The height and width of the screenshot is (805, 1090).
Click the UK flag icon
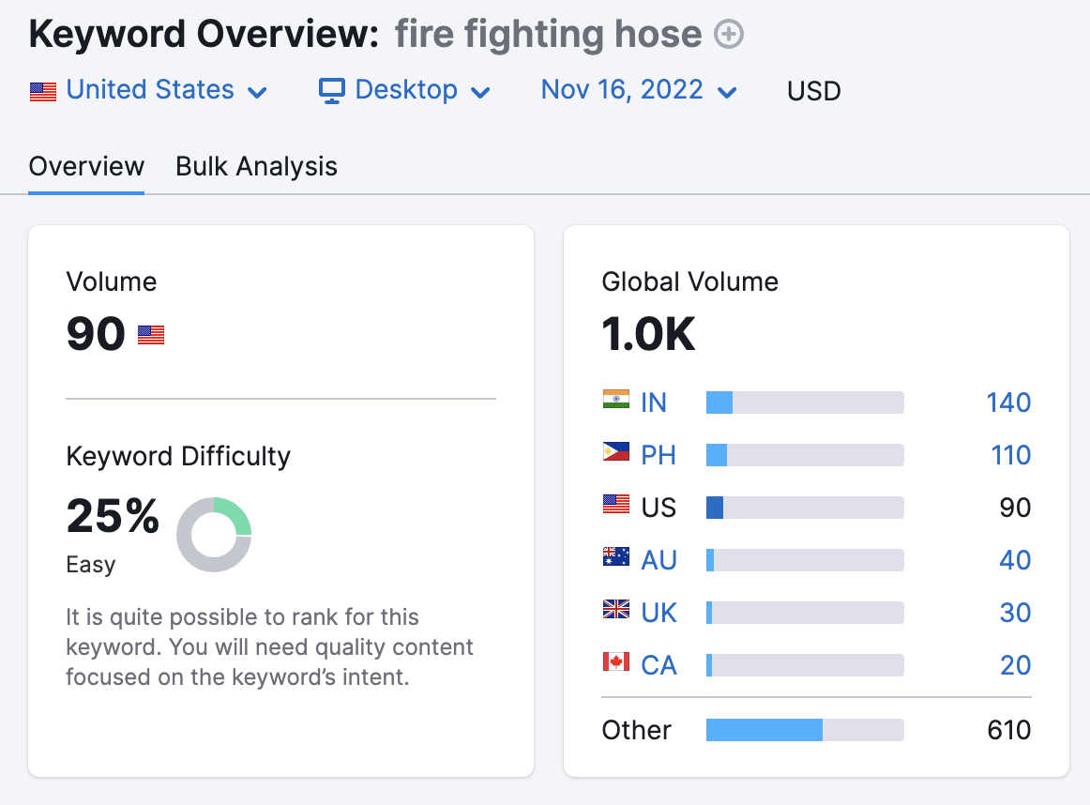tap(616, 611)
